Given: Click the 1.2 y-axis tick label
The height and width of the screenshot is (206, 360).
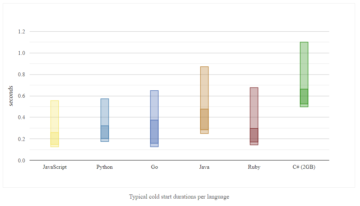Looking at the screenshot, I should pos(21,32).
